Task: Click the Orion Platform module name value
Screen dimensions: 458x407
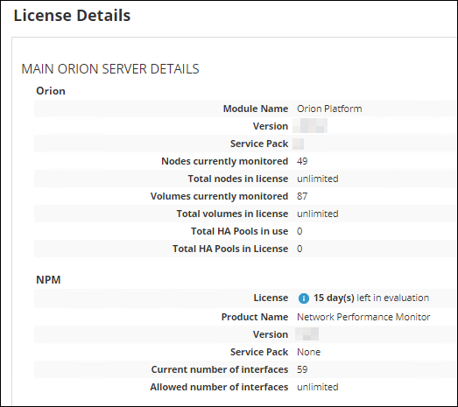Action: 329,109
